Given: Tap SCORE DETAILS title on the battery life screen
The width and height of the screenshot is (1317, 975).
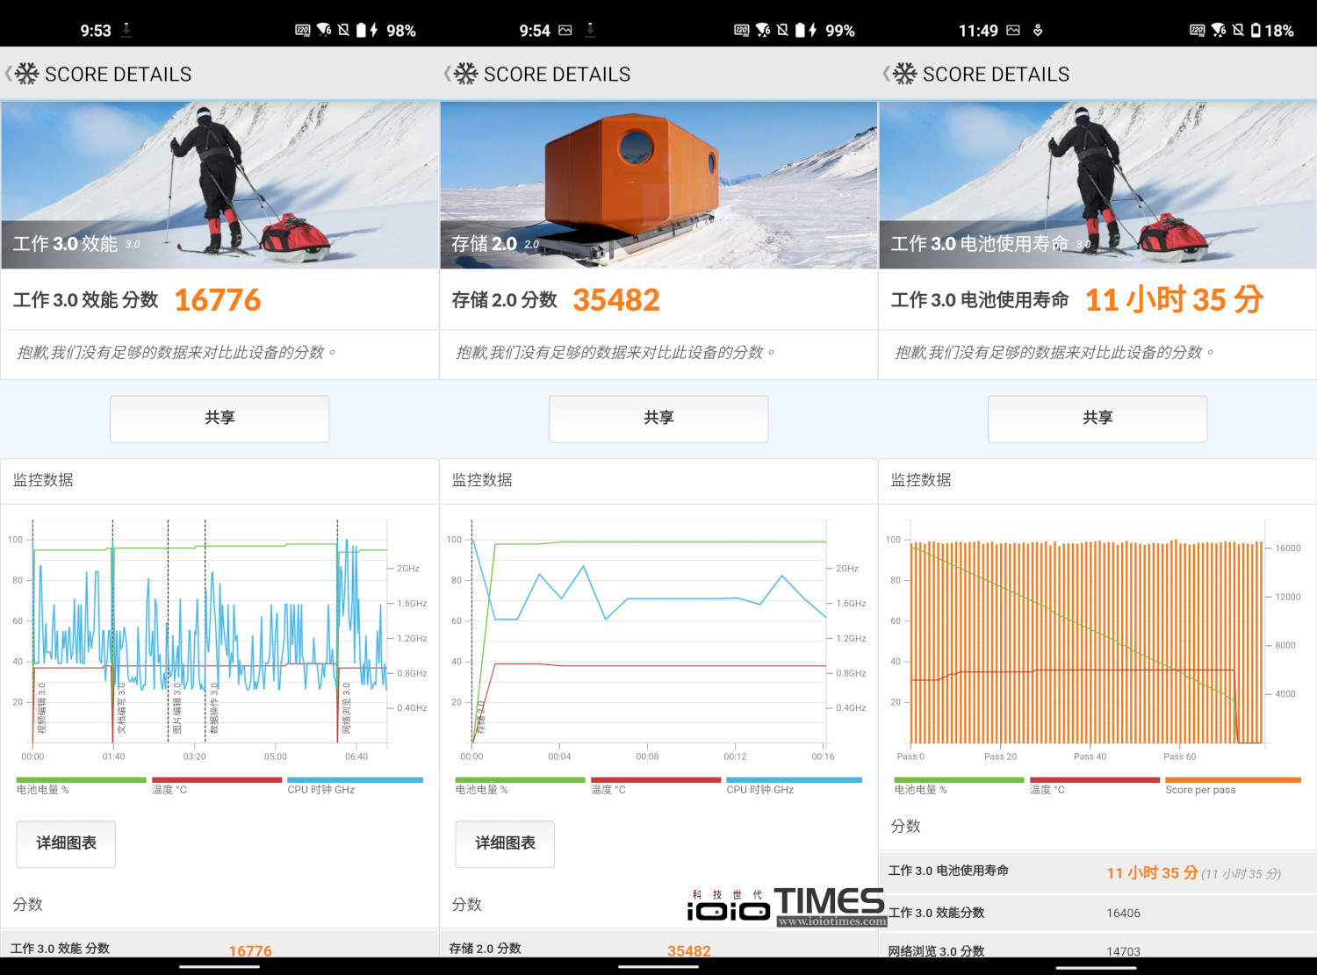Looking at the screenshot, I should click(x=996, y=75).
